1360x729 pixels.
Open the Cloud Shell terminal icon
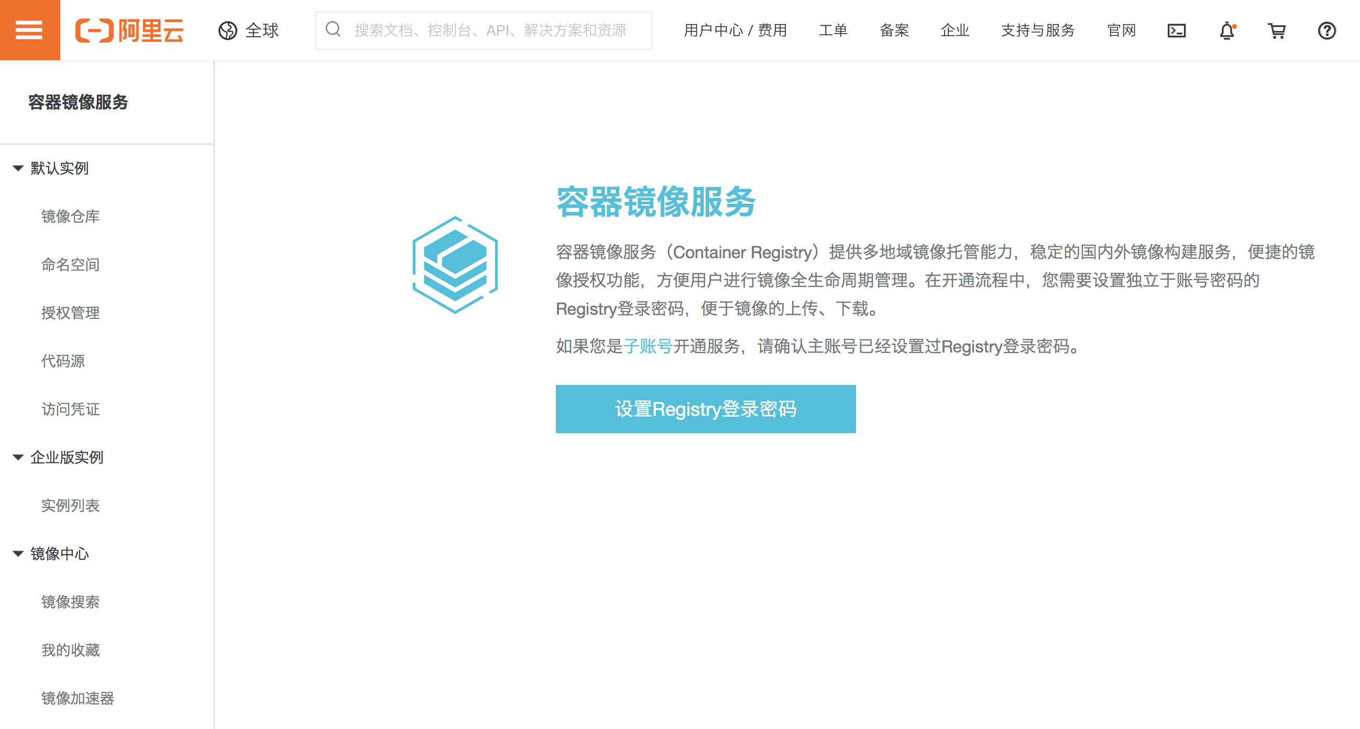[1176, 30]
